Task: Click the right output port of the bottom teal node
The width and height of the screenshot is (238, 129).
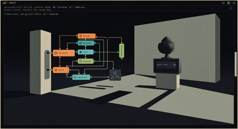Action: click(x=91, y=77)
